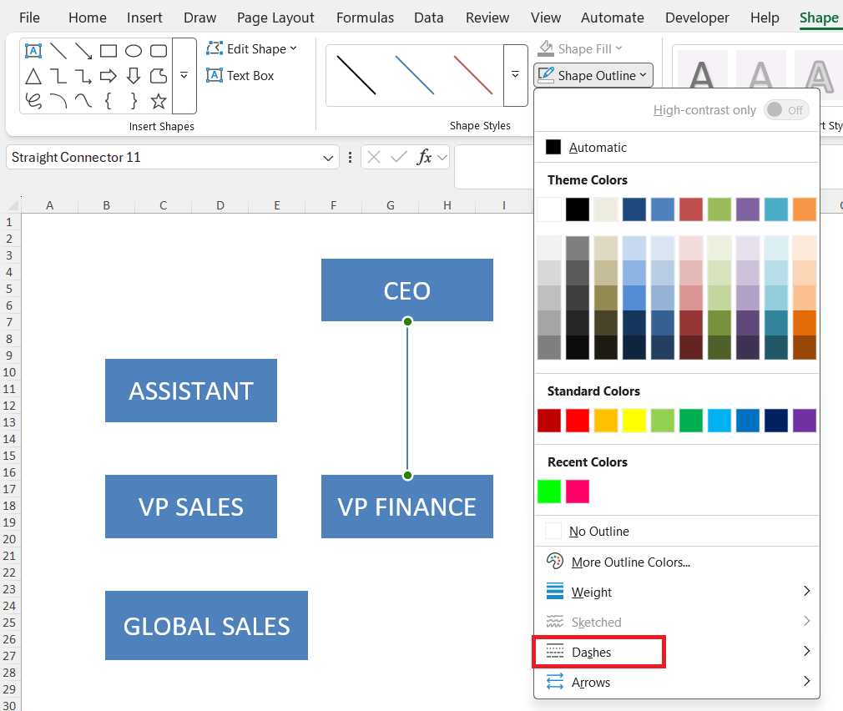
Task: Select the arc shape
Action: 58,101
